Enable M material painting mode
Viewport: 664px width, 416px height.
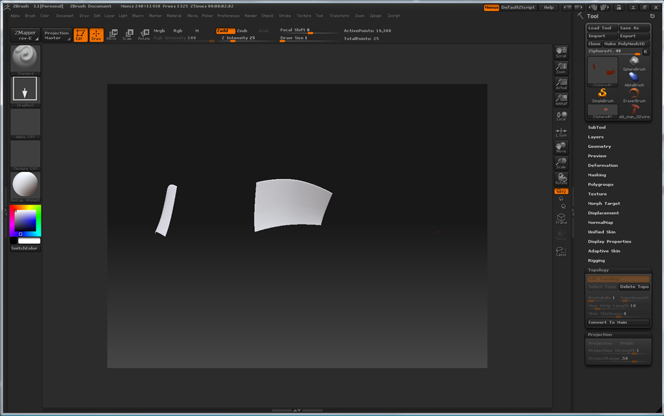point(197,31)
